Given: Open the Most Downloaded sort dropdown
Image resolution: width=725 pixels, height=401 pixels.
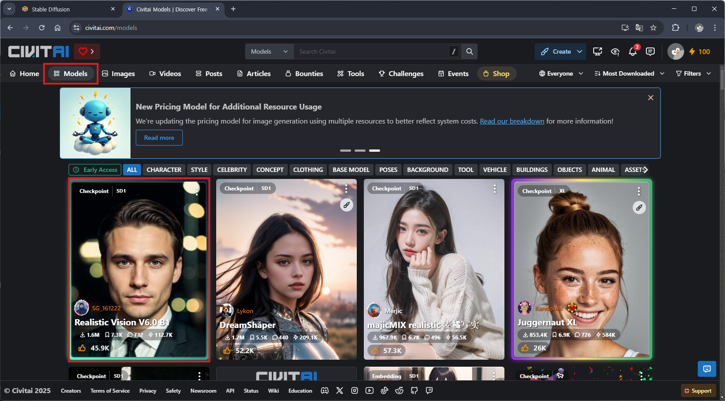Looking at the screenshot, I should point(629,73).
